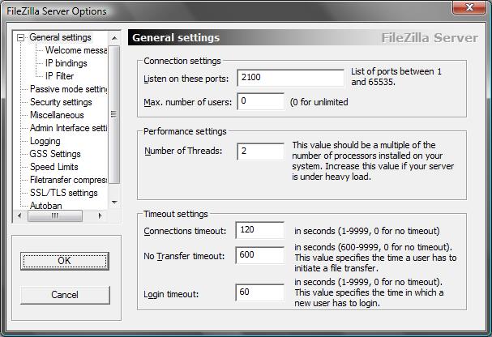
Task: Open the IP bindings page
Action: click(x=66, y=63)
